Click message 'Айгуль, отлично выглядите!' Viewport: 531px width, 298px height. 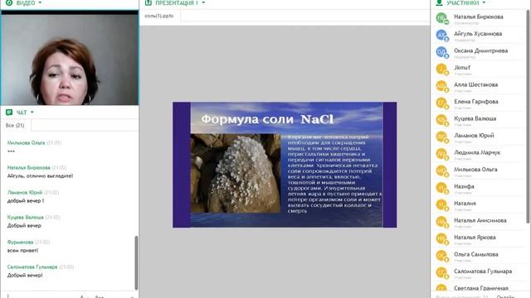[41, 176]
